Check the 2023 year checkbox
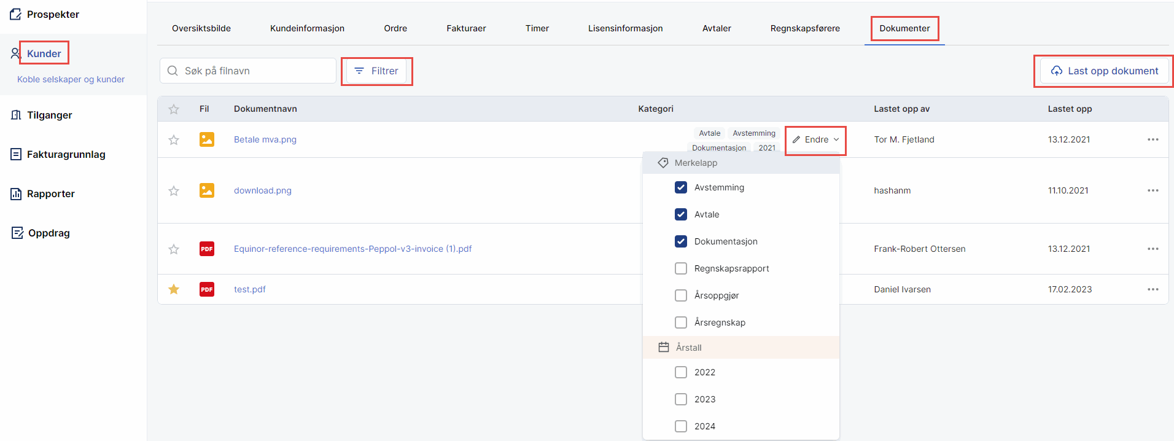This screenshot has height=441, width=1174. click(x=681, y=399)
